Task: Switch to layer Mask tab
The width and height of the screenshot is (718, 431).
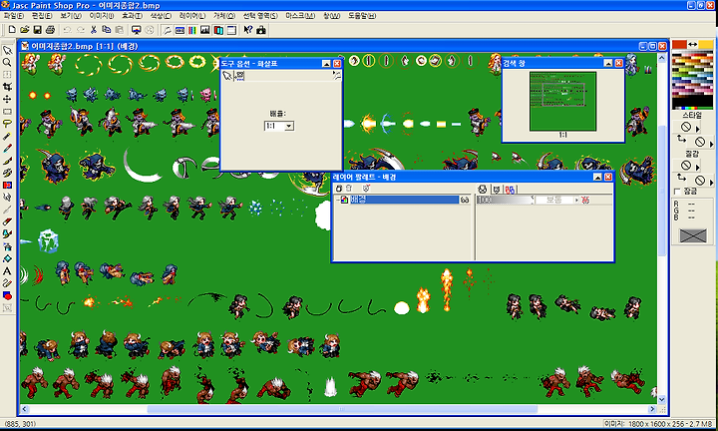Action: 497,189
